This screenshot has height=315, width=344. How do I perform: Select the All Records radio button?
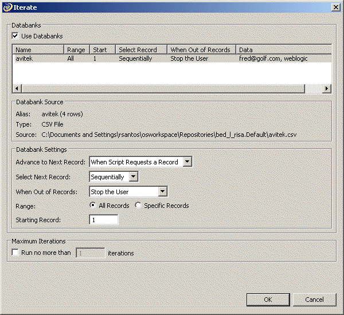pyautogui.click(x=93, y=205)
